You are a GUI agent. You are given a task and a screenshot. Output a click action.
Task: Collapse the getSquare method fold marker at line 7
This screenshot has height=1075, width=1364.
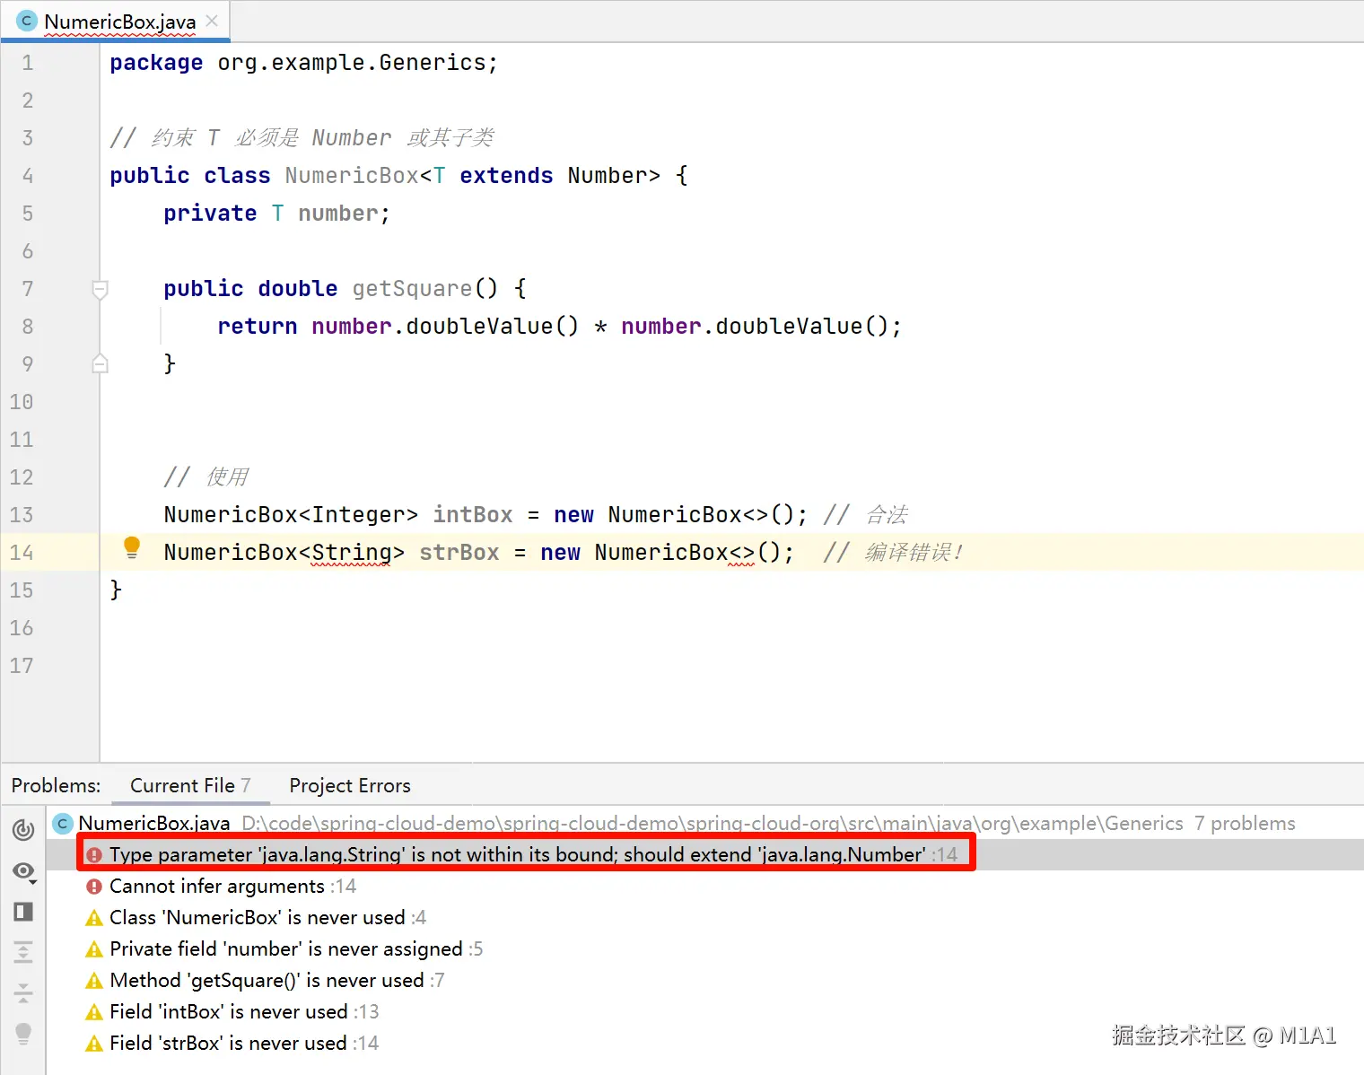click(101, 289)
